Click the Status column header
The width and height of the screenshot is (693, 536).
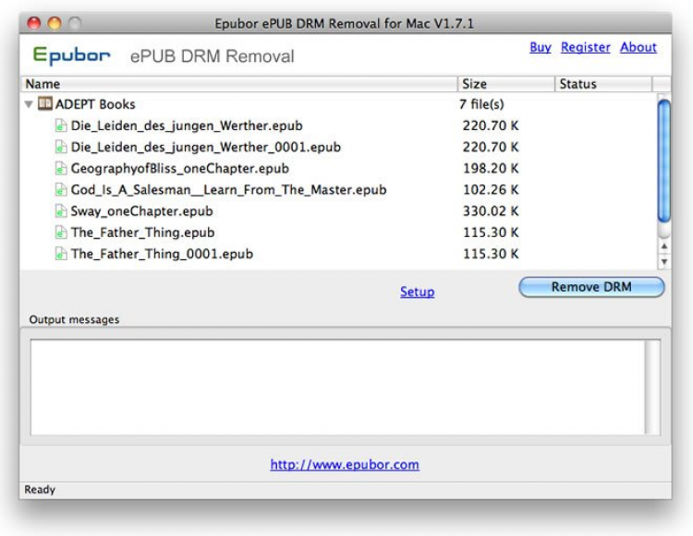tap(602, 84)
